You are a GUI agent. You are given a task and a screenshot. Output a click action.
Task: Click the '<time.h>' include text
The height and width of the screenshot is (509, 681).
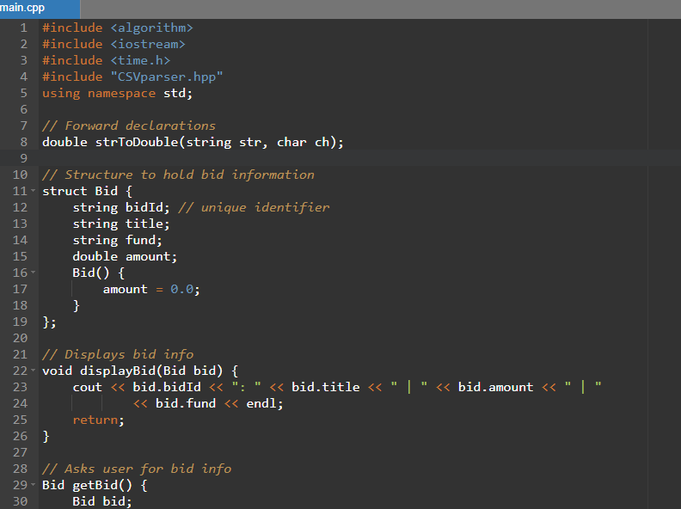tap(140, 60)
